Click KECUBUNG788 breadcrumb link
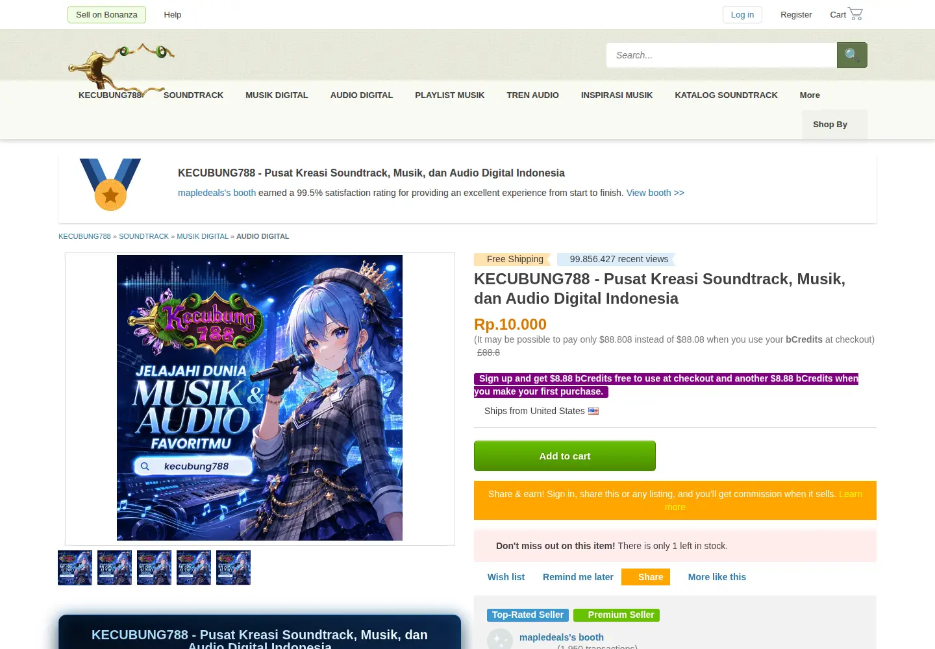The width and height of the screenshot is (935, 649). 84,236
